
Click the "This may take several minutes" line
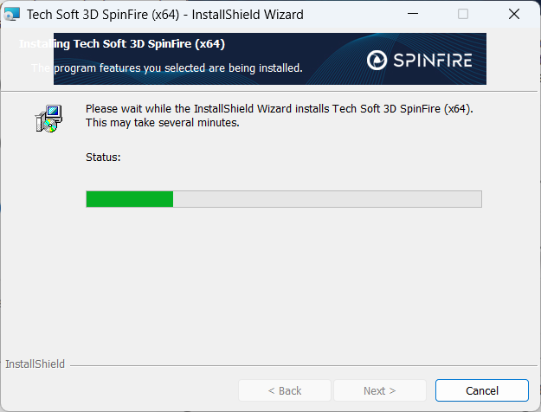(162, 123)
